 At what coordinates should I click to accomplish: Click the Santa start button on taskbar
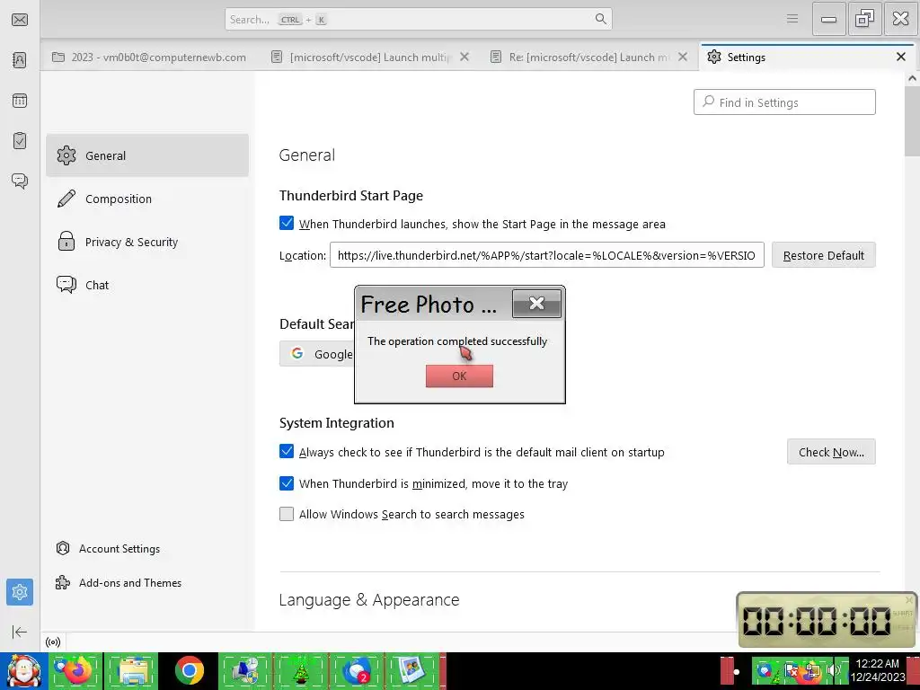pos(23,671)
